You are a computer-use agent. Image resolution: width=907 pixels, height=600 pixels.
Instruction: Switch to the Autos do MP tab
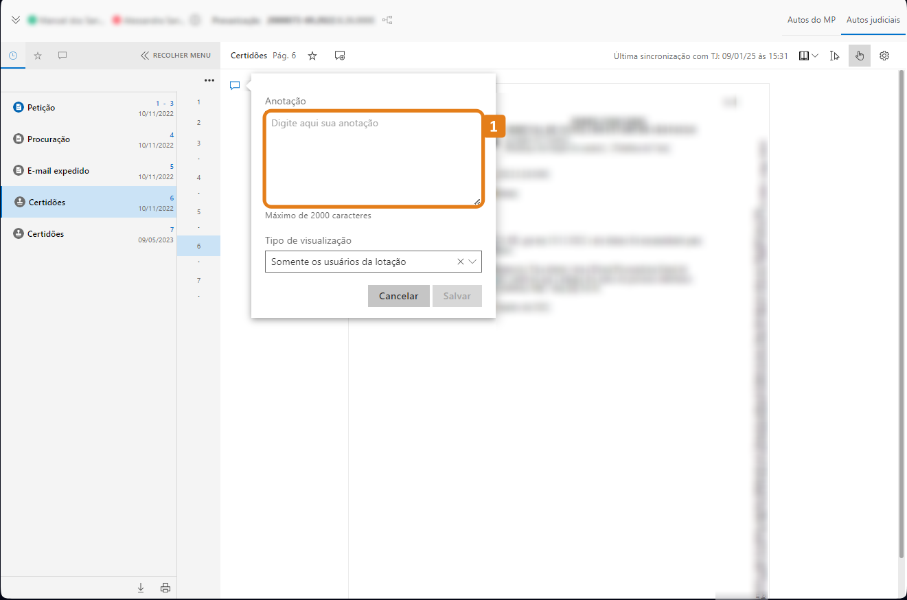click(x=811, y=20)
